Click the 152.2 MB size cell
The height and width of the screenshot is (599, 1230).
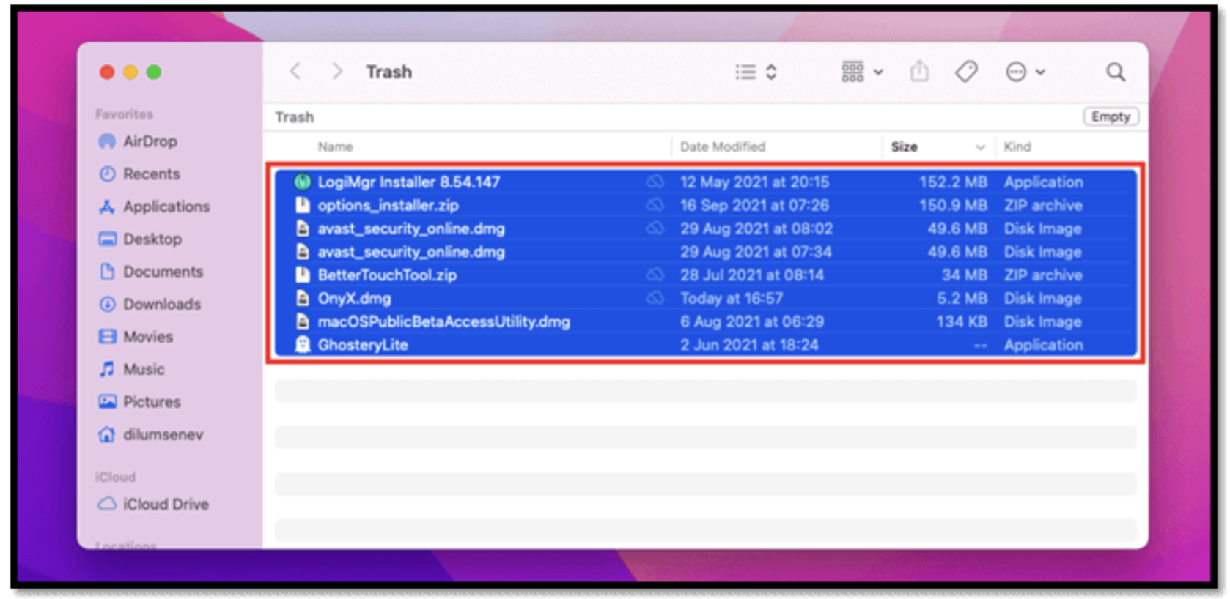[x=953, y=182]
